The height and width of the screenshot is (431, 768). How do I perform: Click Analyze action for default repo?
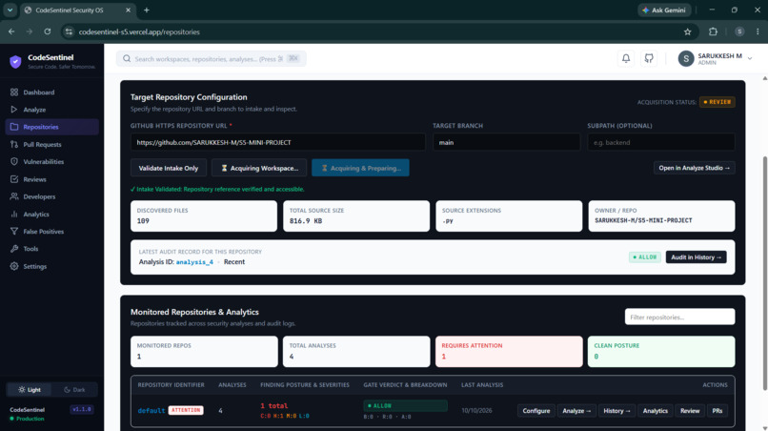(576, 411)
